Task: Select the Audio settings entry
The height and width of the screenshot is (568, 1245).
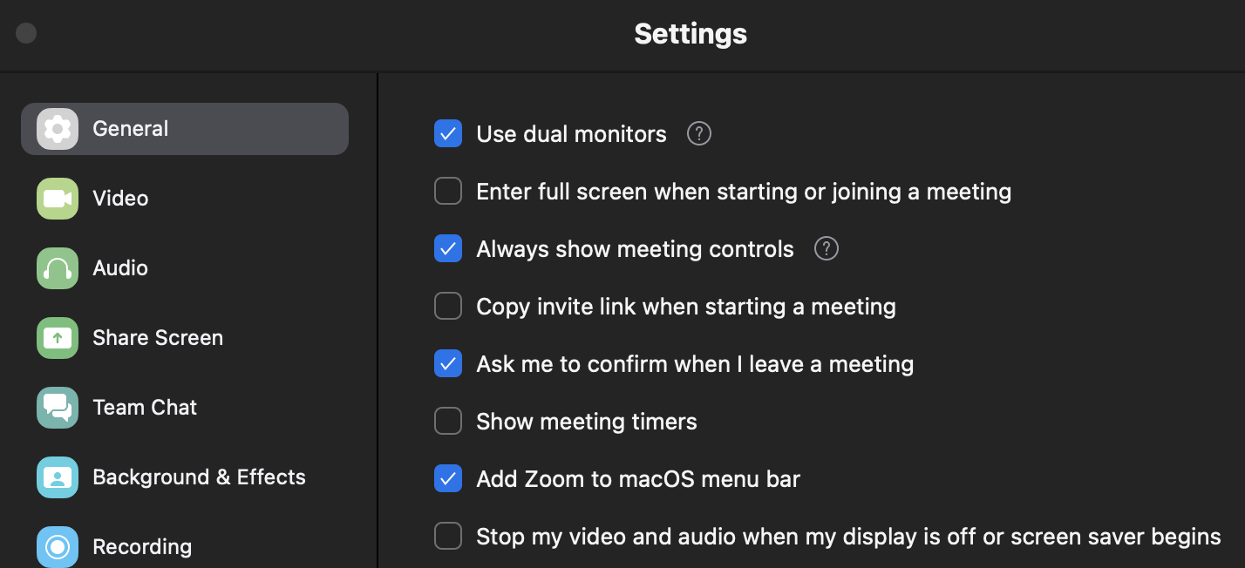Action: click(x=119, y=267)
